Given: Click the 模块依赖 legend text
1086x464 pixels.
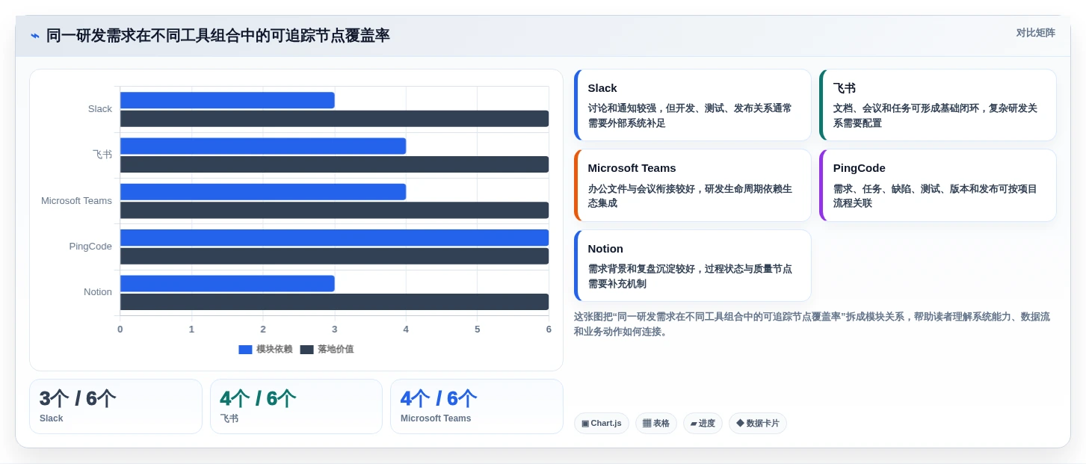Looking at the screenshot, I should click(274, 350).
